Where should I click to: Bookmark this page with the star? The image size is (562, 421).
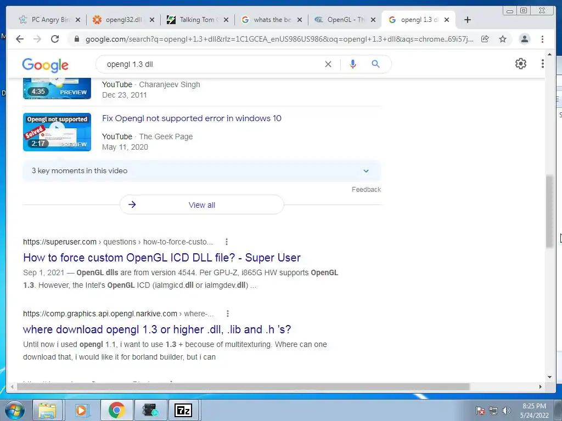[x=503, y=39]
